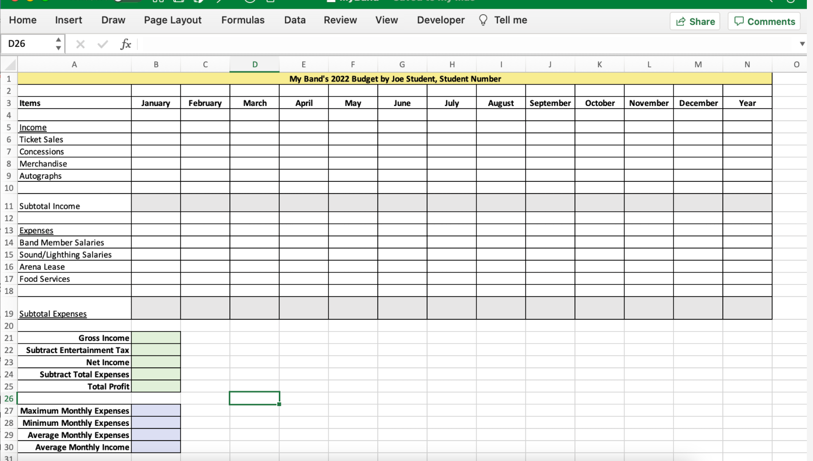Open the Formulas tab

pos(243,20)
